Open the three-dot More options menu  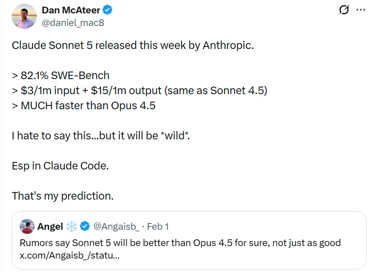360,11
